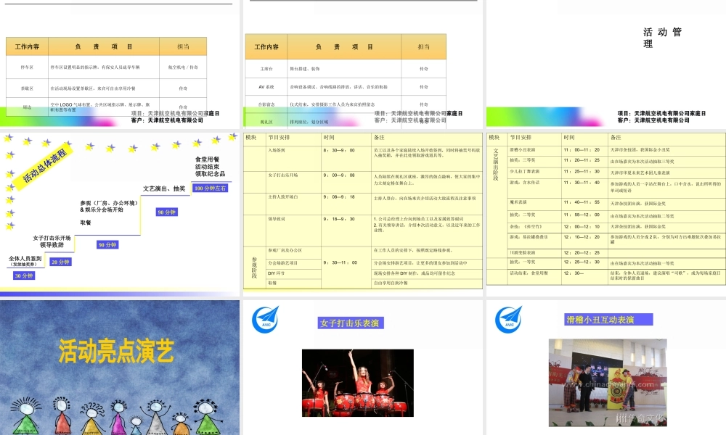Click the 茶歇区 table cell

[x=27, y=88]
